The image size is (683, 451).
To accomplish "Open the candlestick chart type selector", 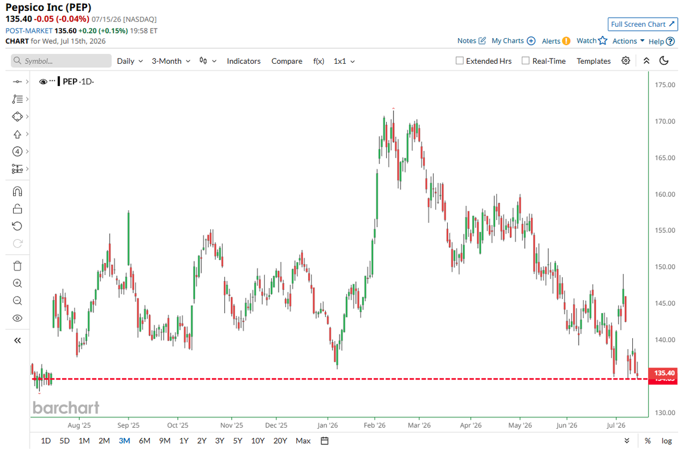I will 208,61.
